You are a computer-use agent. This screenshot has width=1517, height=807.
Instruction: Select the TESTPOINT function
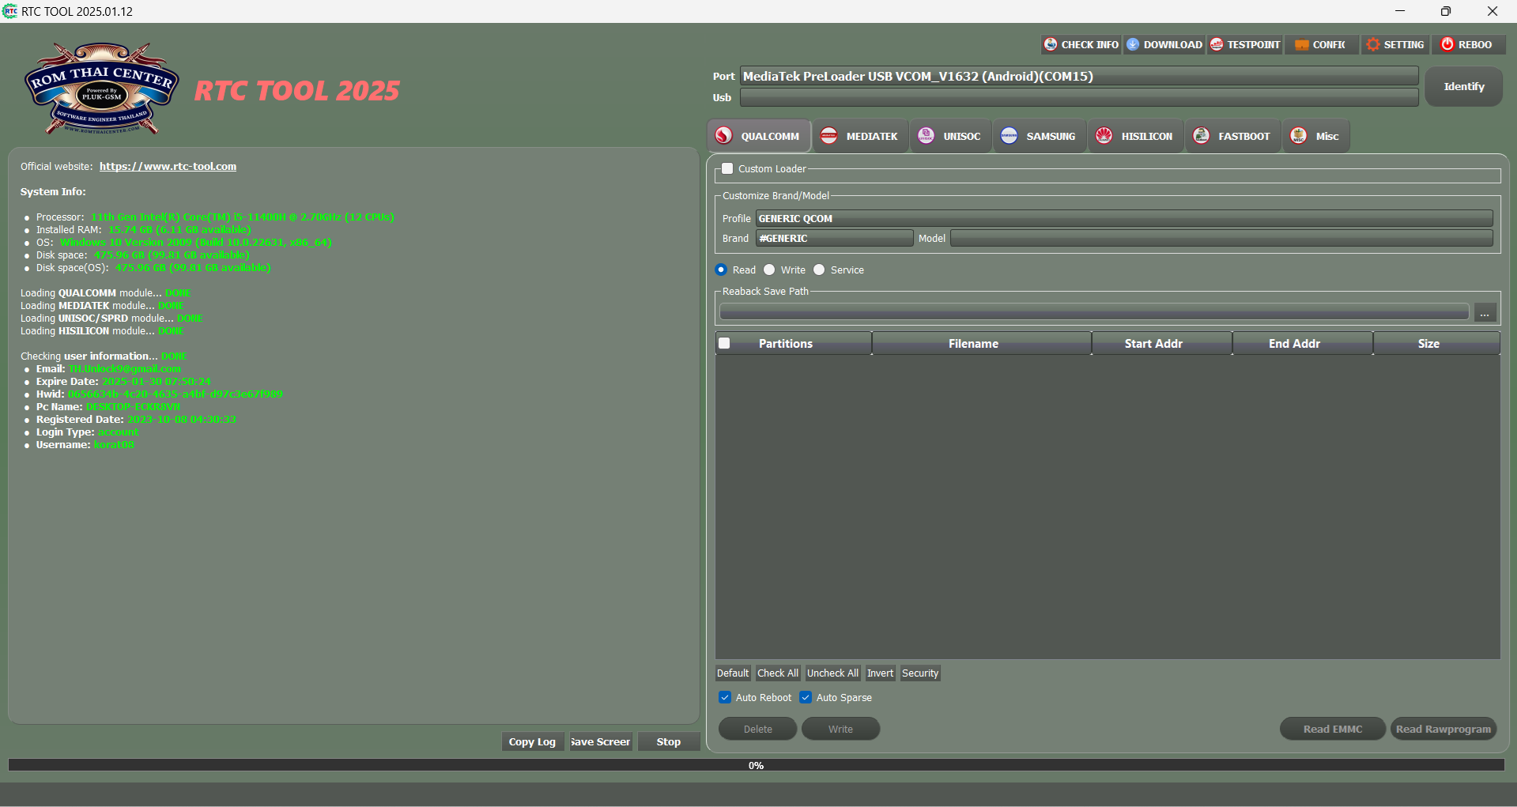tap(1217, 45)
